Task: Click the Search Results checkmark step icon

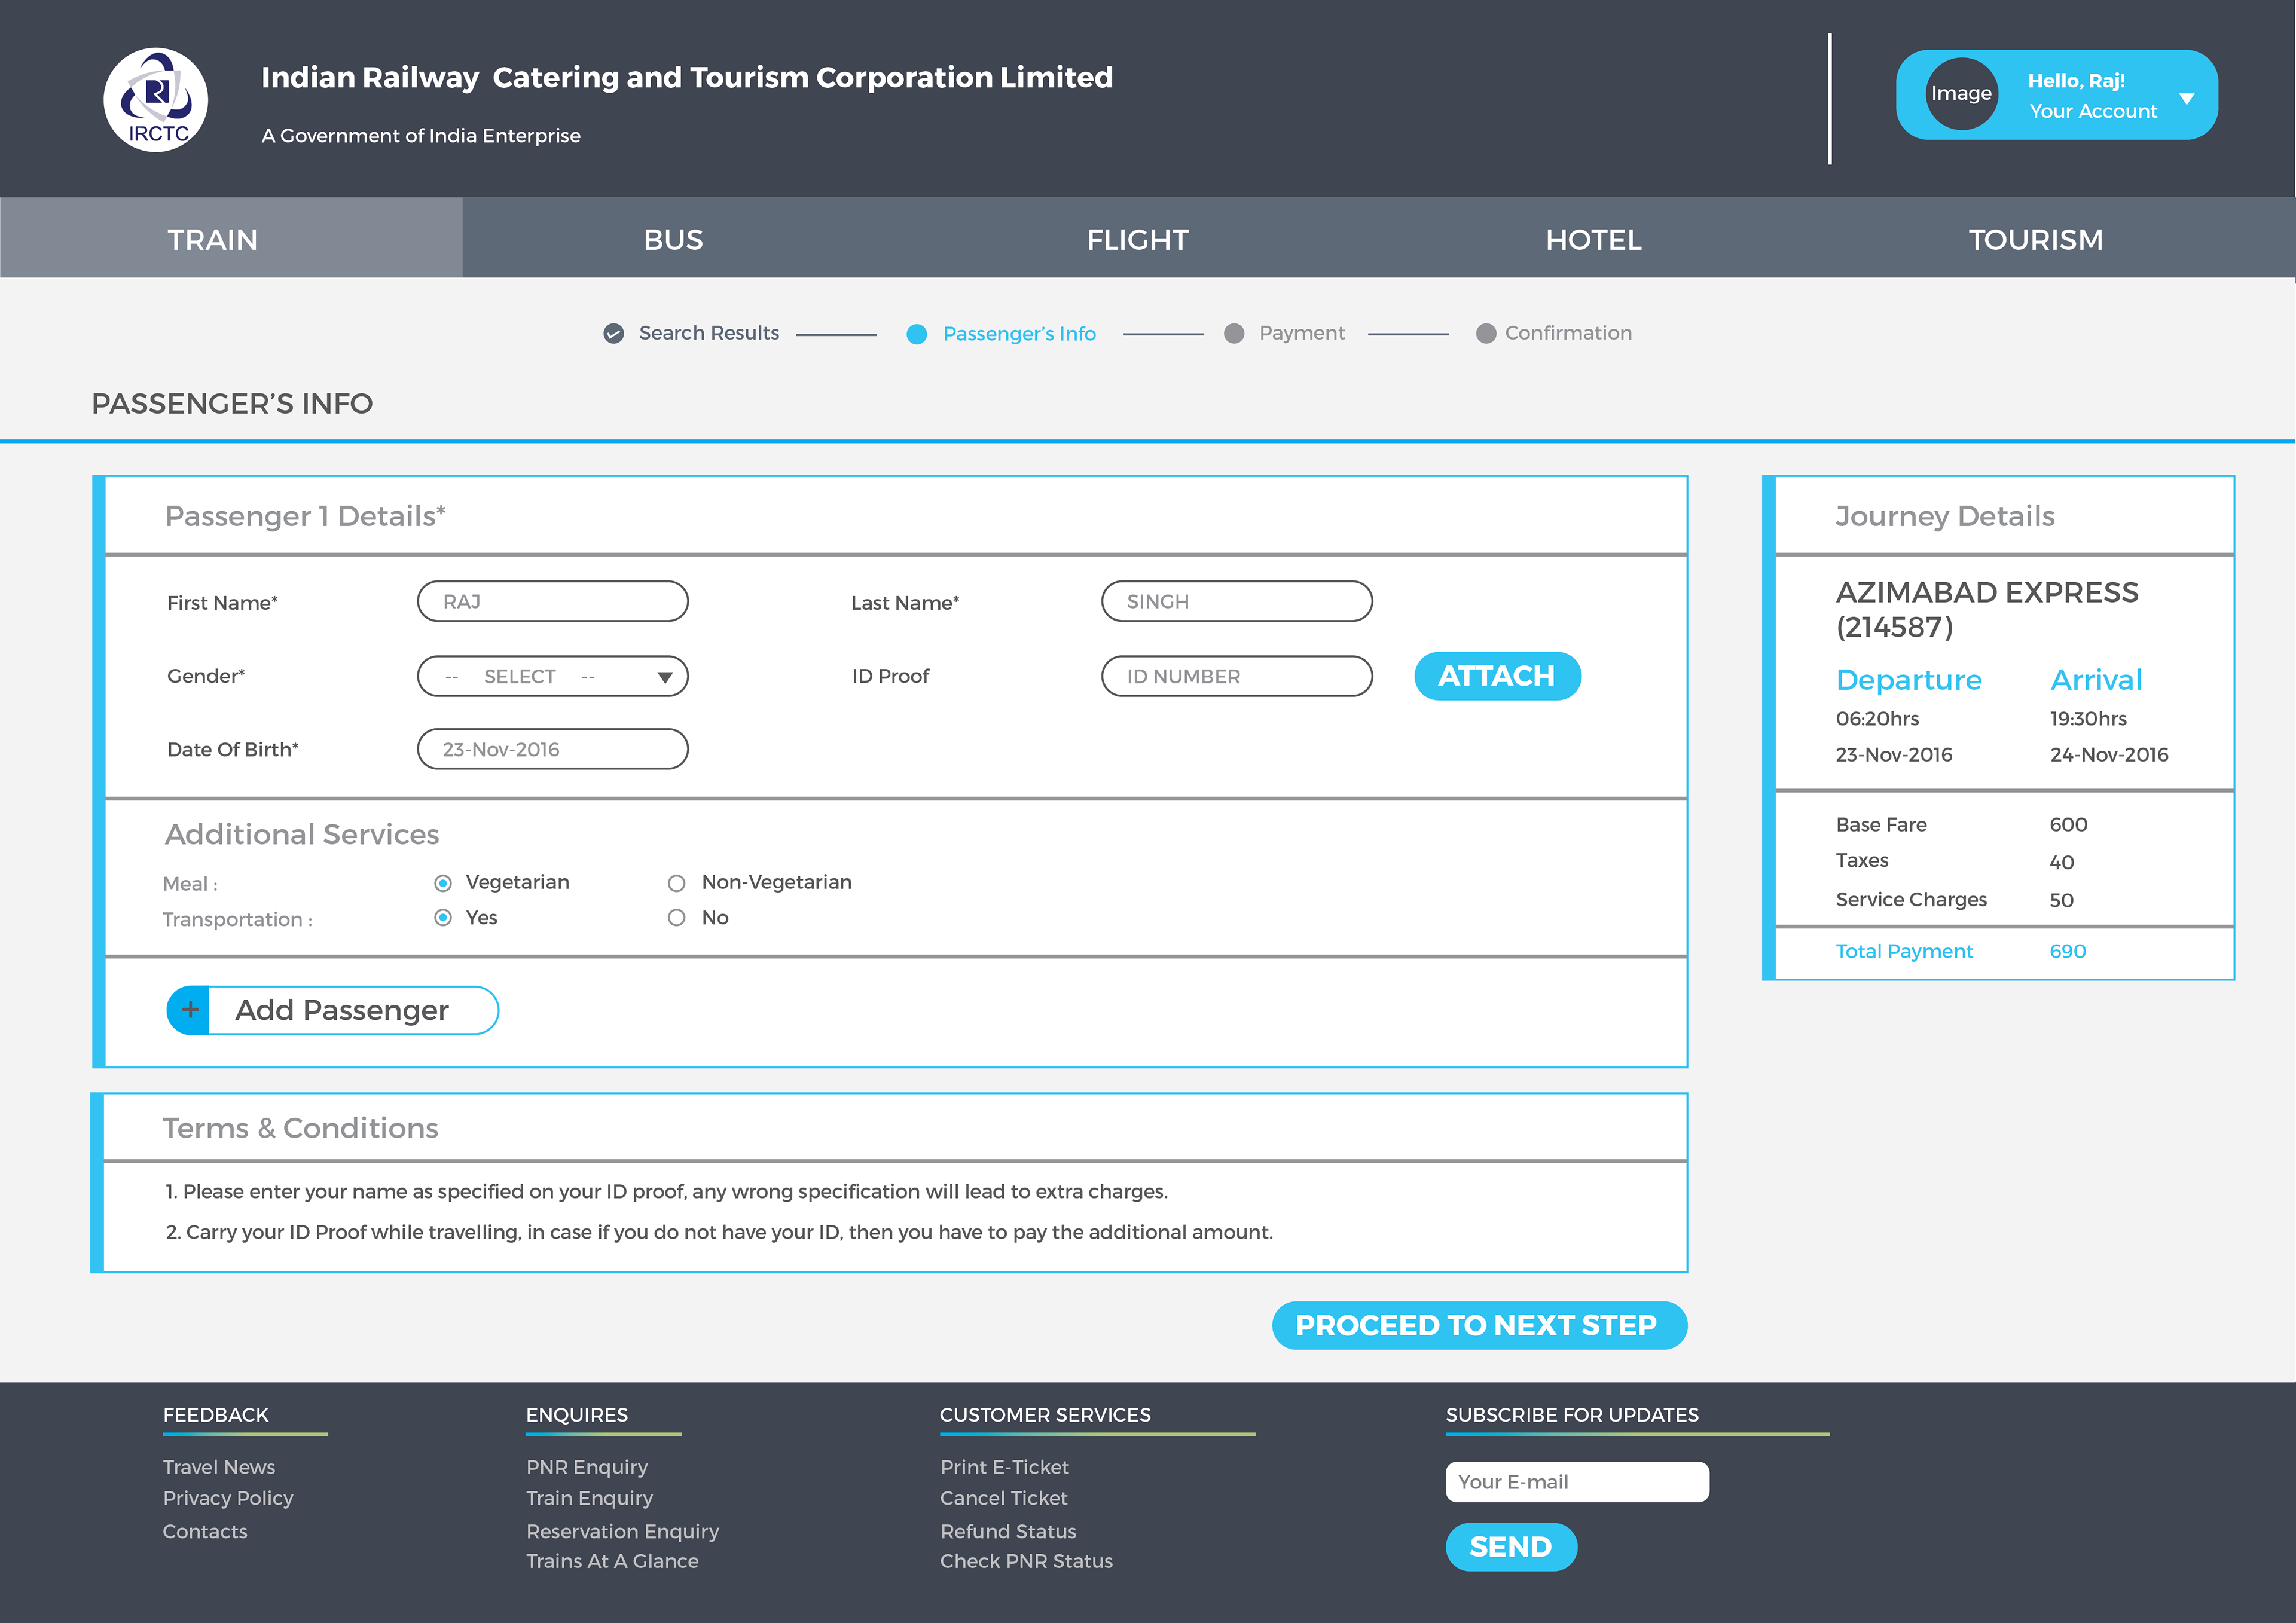Action: pyautogui.click(x=614, y=333)
